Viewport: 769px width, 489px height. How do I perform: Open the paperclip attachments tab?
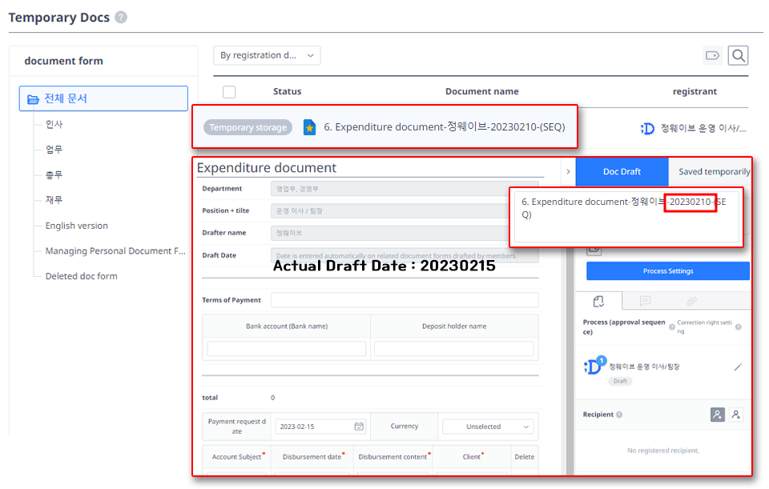[x=691, y=301]
